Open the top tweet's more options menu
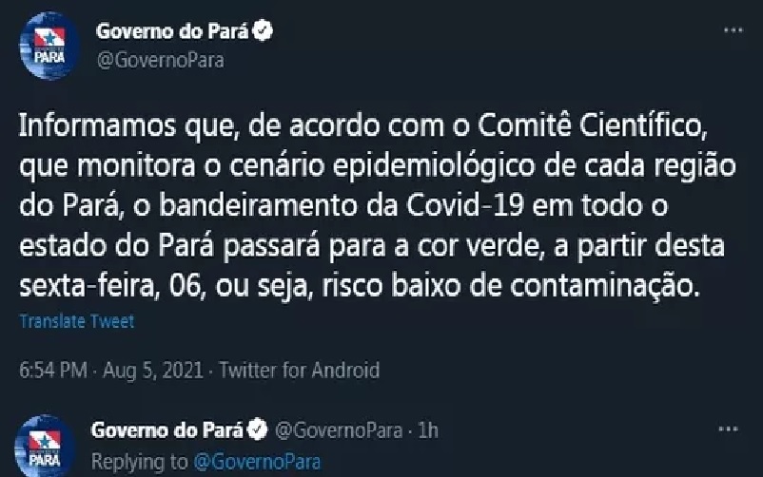The height and width of the screenshot is (477, 763). [x=734, y=31]
